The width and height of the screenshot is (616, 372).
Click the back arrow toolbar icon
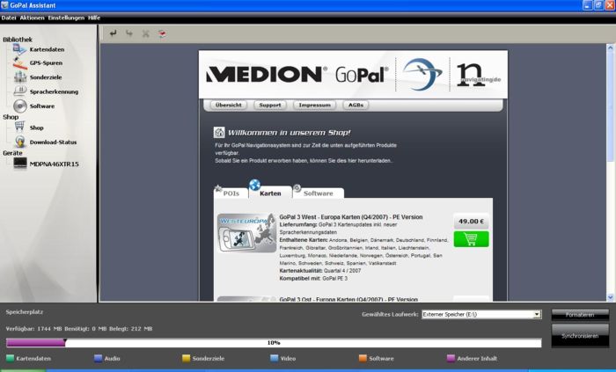[x=114, y=33]
